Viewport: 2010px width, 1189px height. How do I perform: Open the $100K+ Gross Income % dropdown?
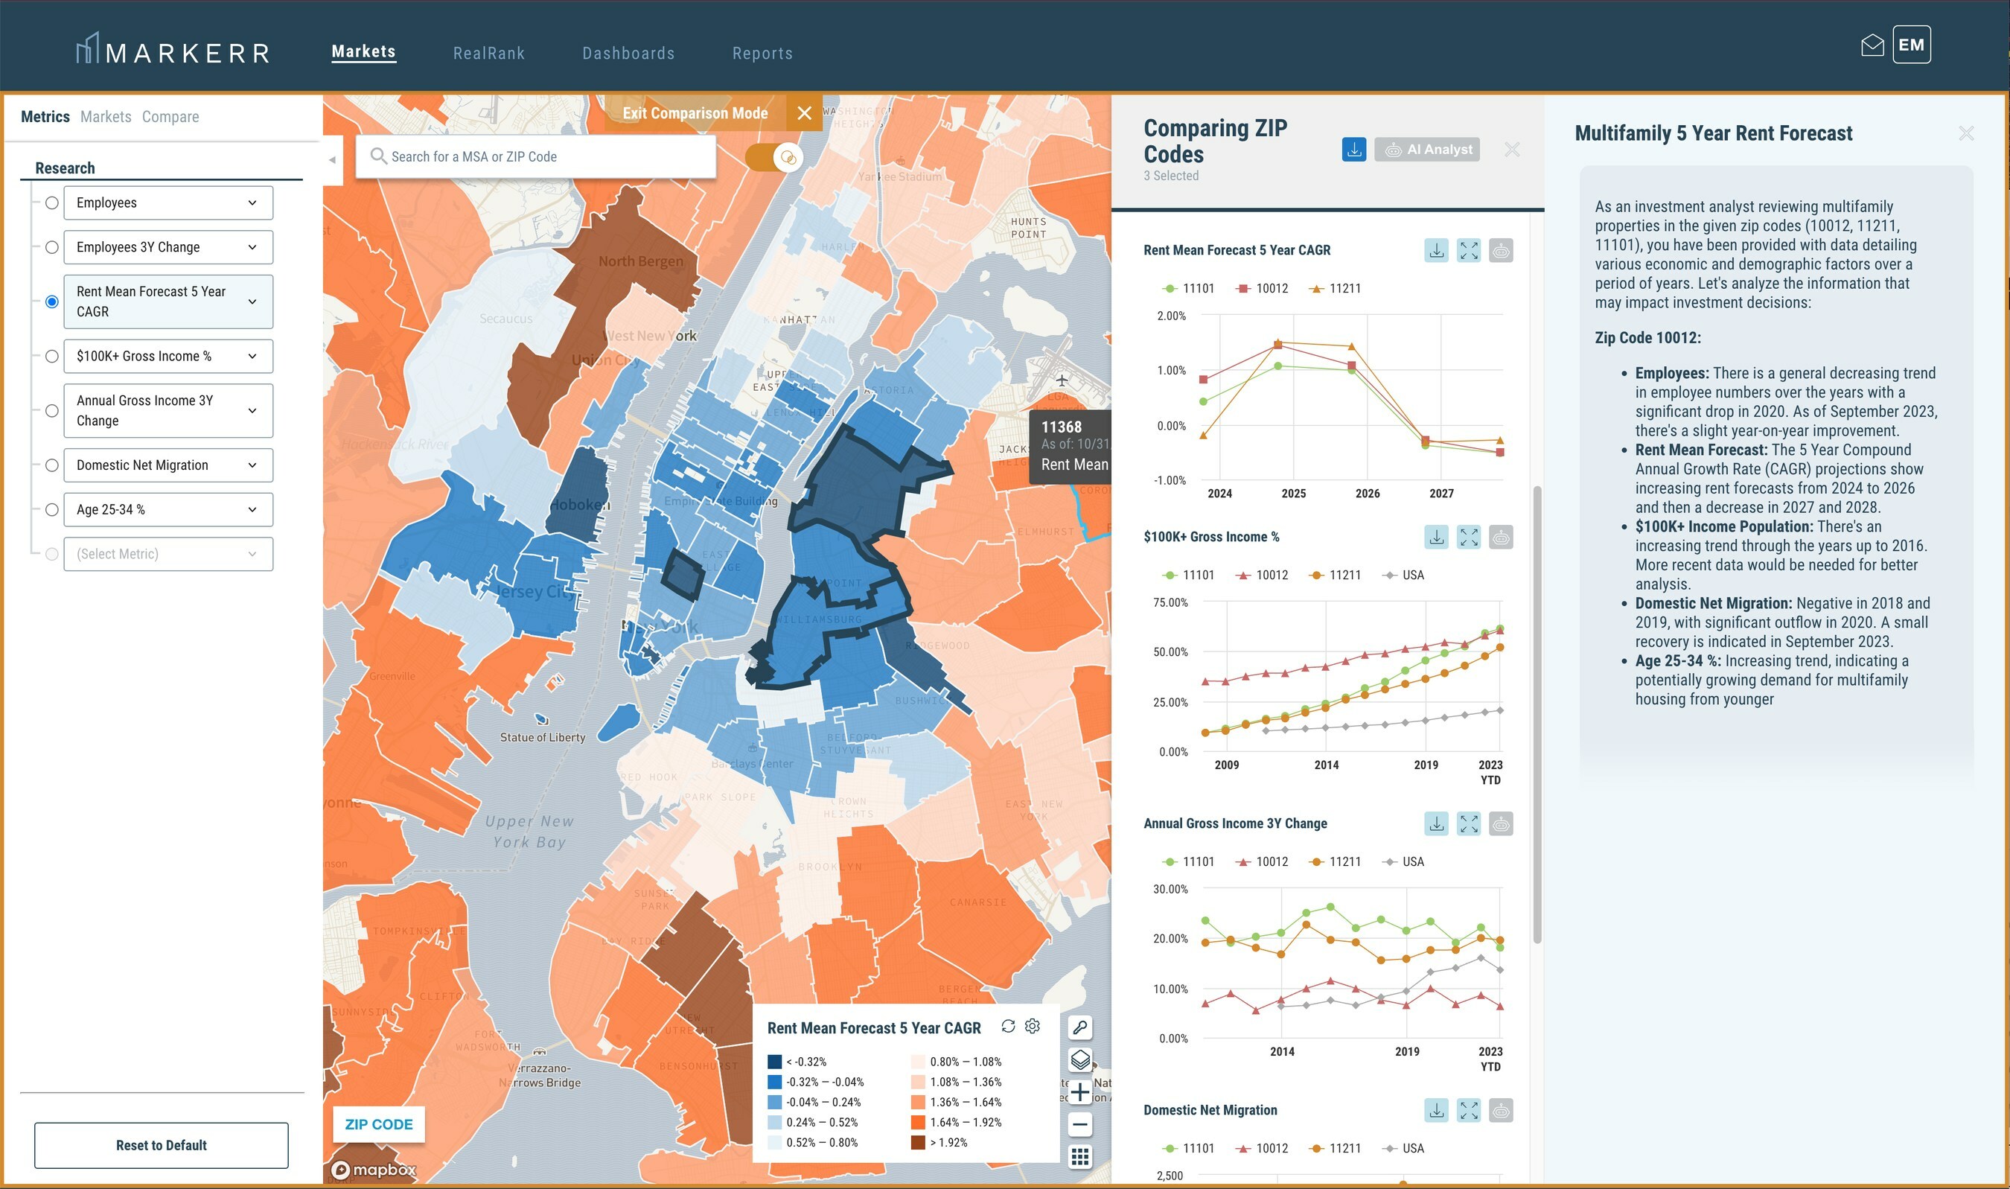[x=252, y=356]
